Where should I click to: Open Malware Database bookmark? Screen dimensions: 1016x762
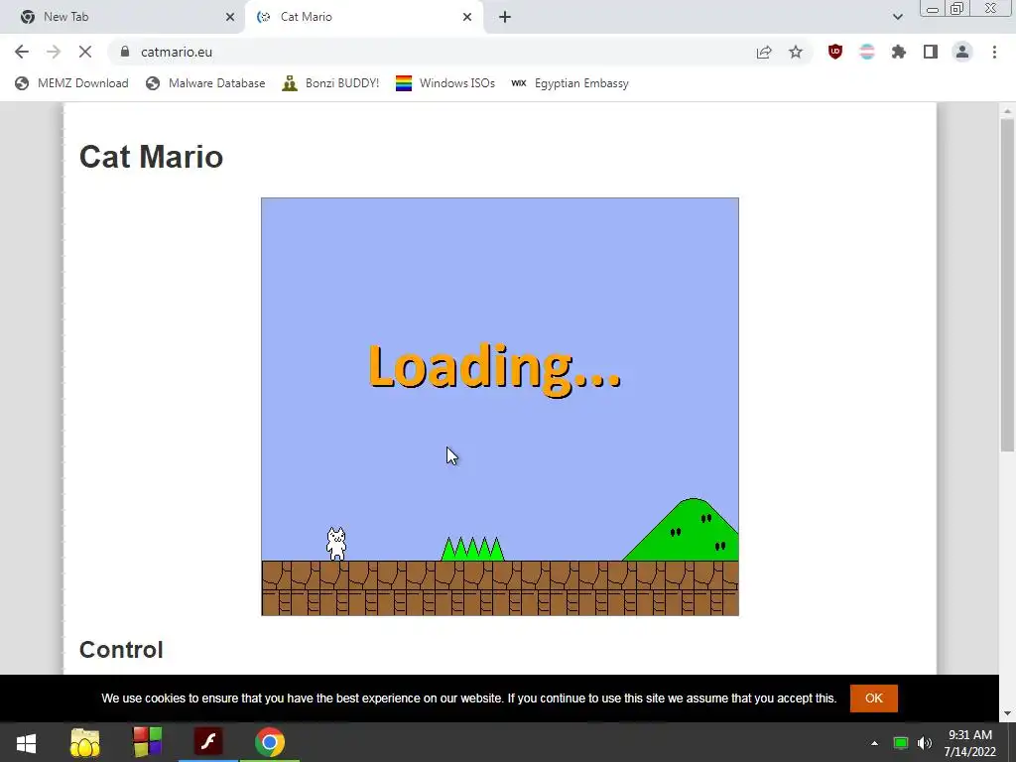click(205, 83)
